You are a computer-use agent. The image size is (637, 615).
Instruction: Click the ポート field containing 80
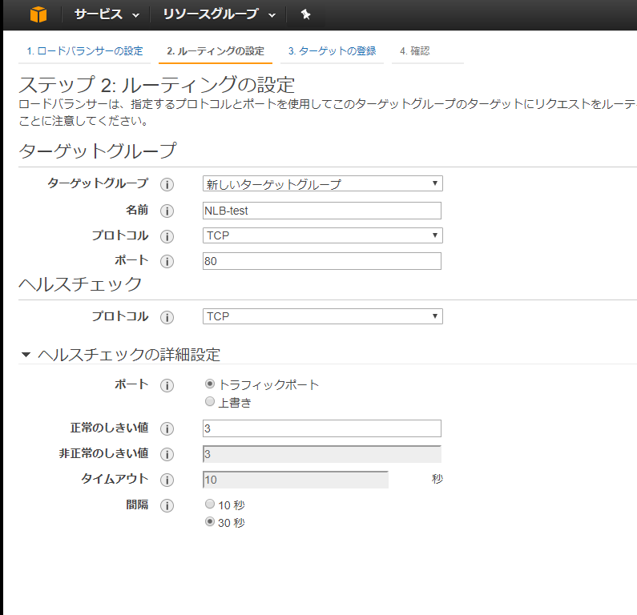(x=322, y=261)
